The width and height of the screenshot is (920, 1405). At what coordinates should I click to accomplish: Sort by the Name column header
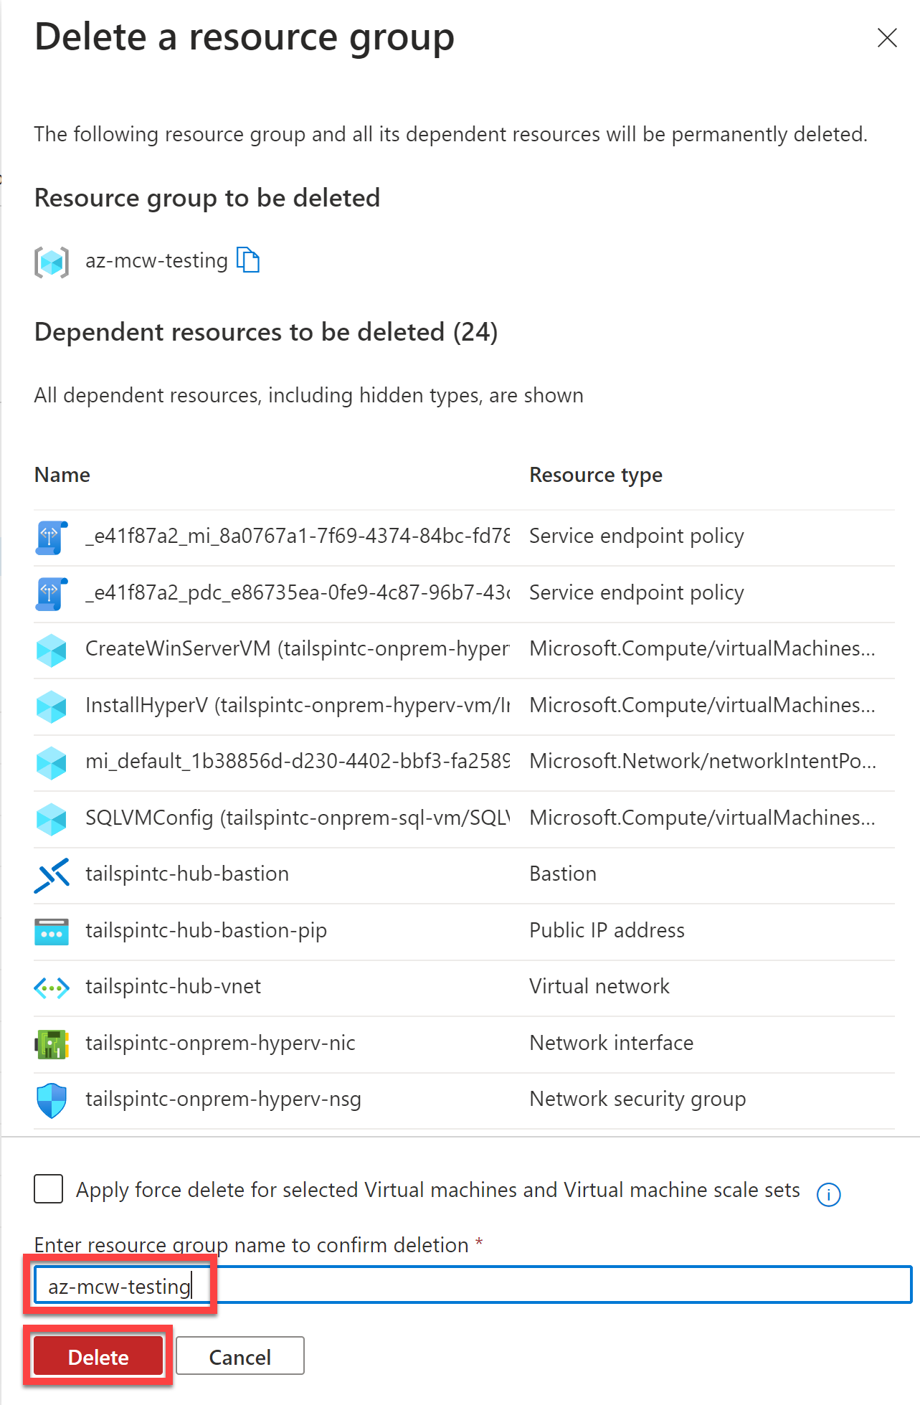62,475
